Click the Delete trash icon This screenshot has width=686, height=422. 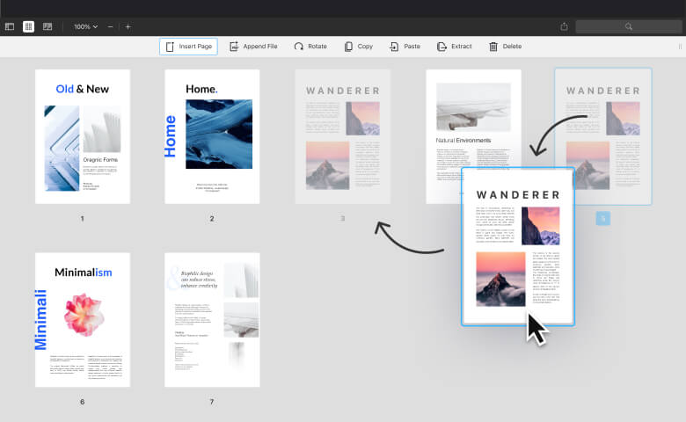pyautogui.click(x=493, y=47)
